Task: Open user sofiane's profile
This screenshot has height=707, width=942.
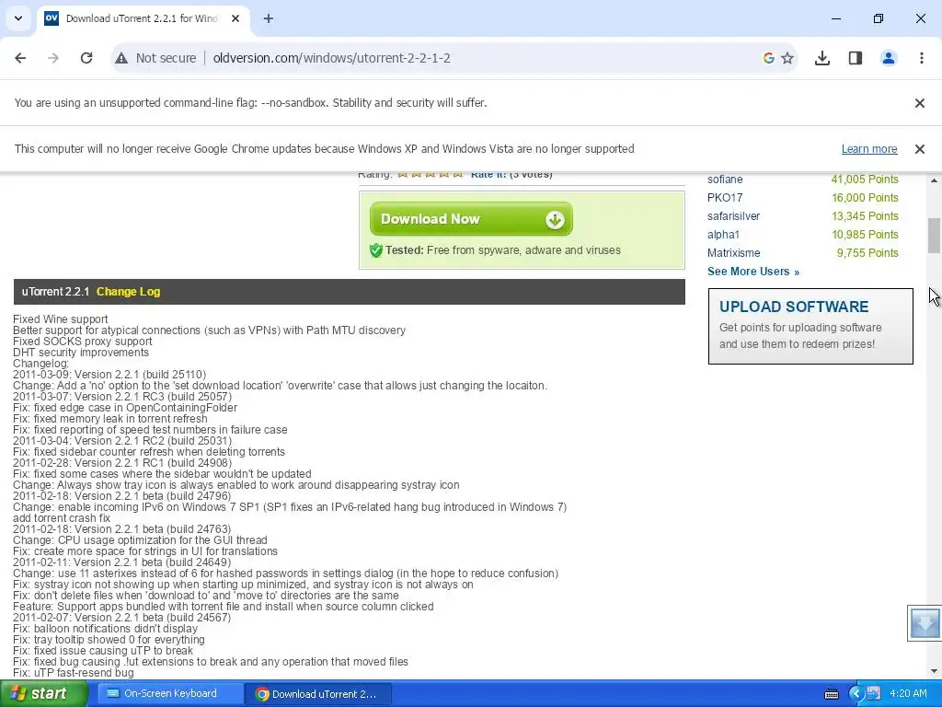Action: pos(725,180)
